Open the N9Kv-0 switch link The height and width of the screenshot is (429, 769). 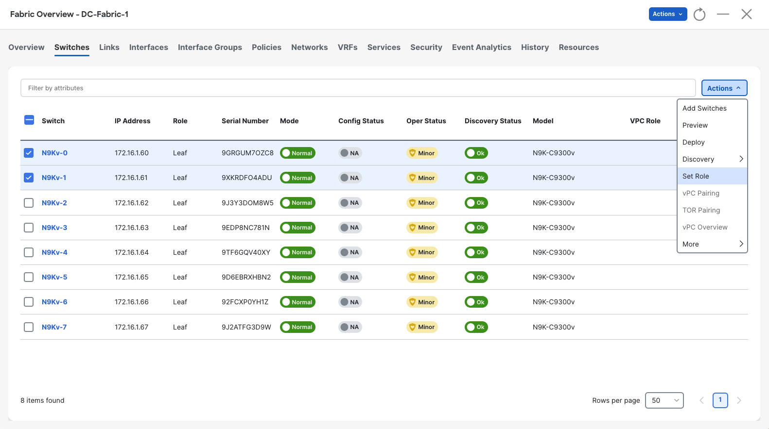pyautogui.click(x=54, y=153)
